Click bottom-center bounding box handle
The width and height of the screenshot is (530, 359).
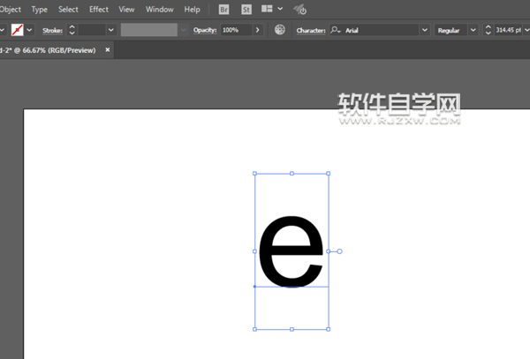pyautogui.click(x=291, y=329)
